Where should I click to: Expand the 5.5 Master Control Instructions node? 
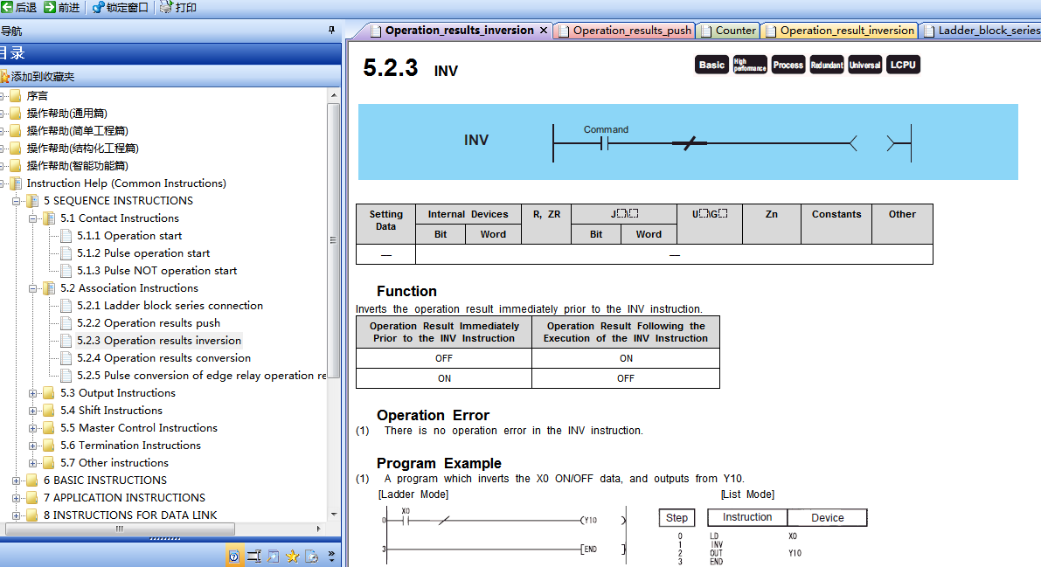click(33, 428)
